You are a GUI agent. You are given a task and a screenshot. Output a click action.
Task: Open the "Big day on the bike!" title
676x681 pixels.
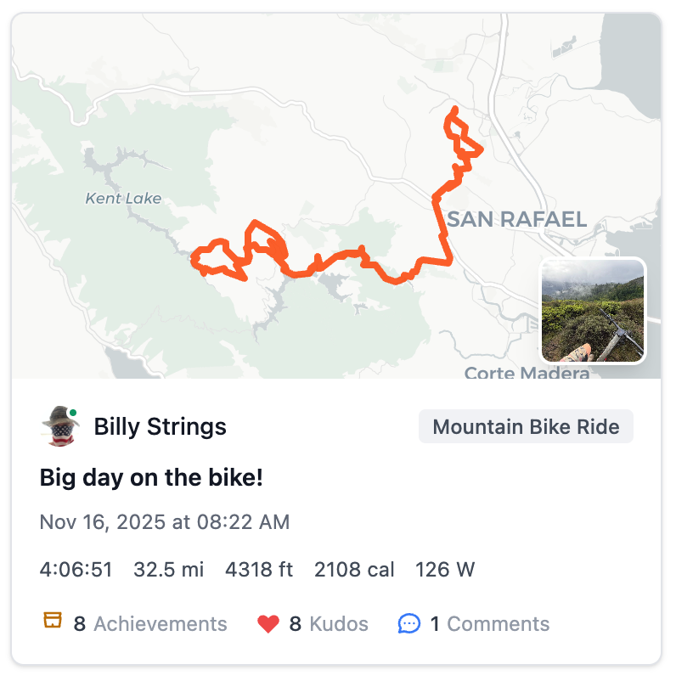(x=151, y=478)
